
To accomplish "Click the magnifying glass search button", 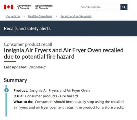I will 124,7.
